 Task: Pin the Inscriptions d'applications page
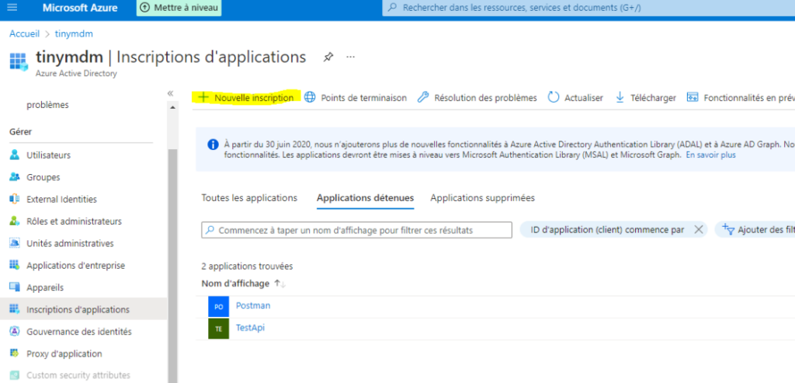point(328,57)
